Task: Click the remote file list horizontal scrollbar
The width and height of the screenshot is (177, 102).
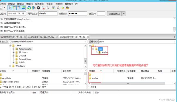Action: (x=128, y=84)
